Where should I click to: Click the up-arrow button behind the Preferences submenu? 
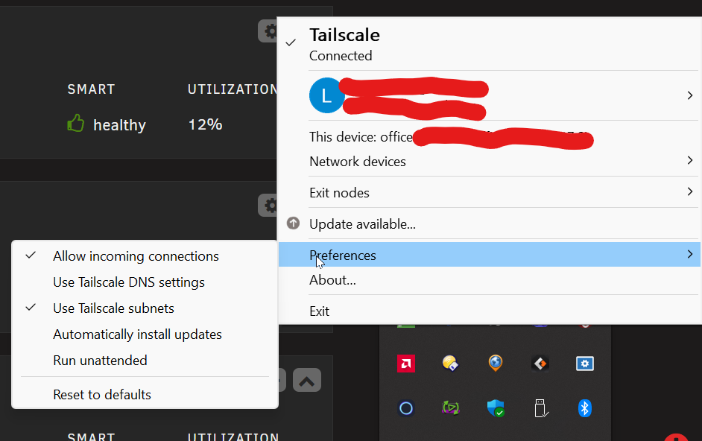(x=307, y=380)
